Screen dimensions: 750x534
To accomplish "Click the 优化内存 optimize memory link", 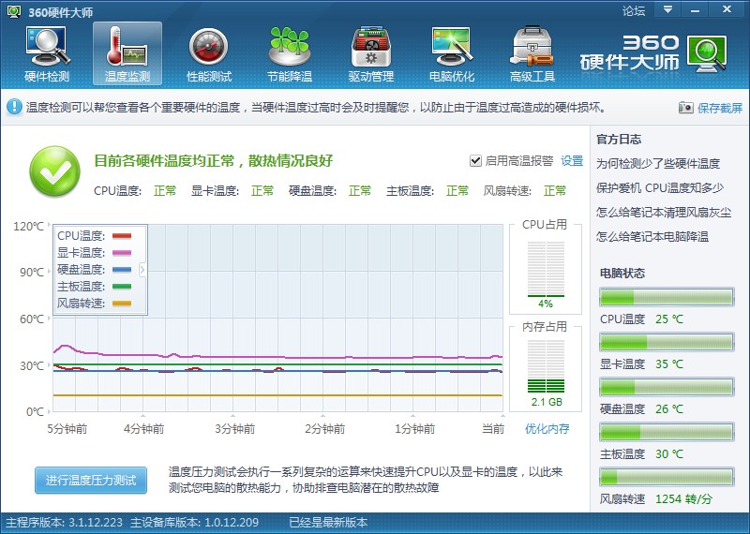I will click(547, 428).
